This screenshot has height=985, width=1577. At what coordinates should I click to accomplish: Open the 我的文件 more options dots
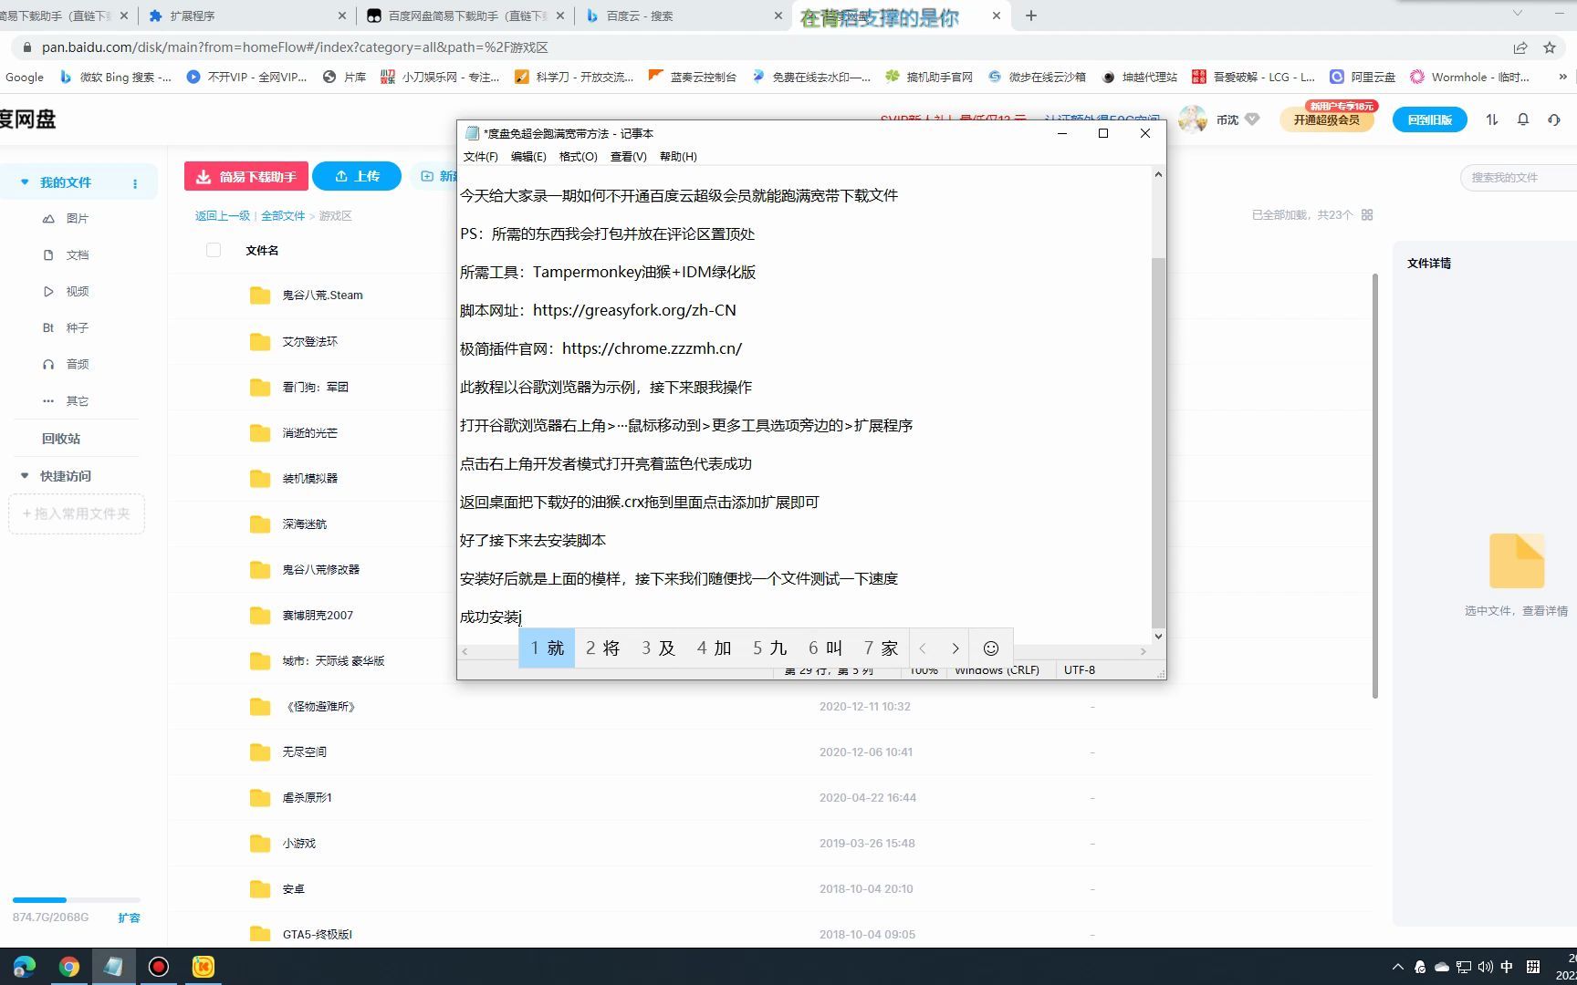point(135,183)
